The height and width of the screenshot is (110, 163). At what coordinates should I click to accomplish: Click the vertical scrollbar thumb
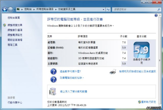[160, 60]
